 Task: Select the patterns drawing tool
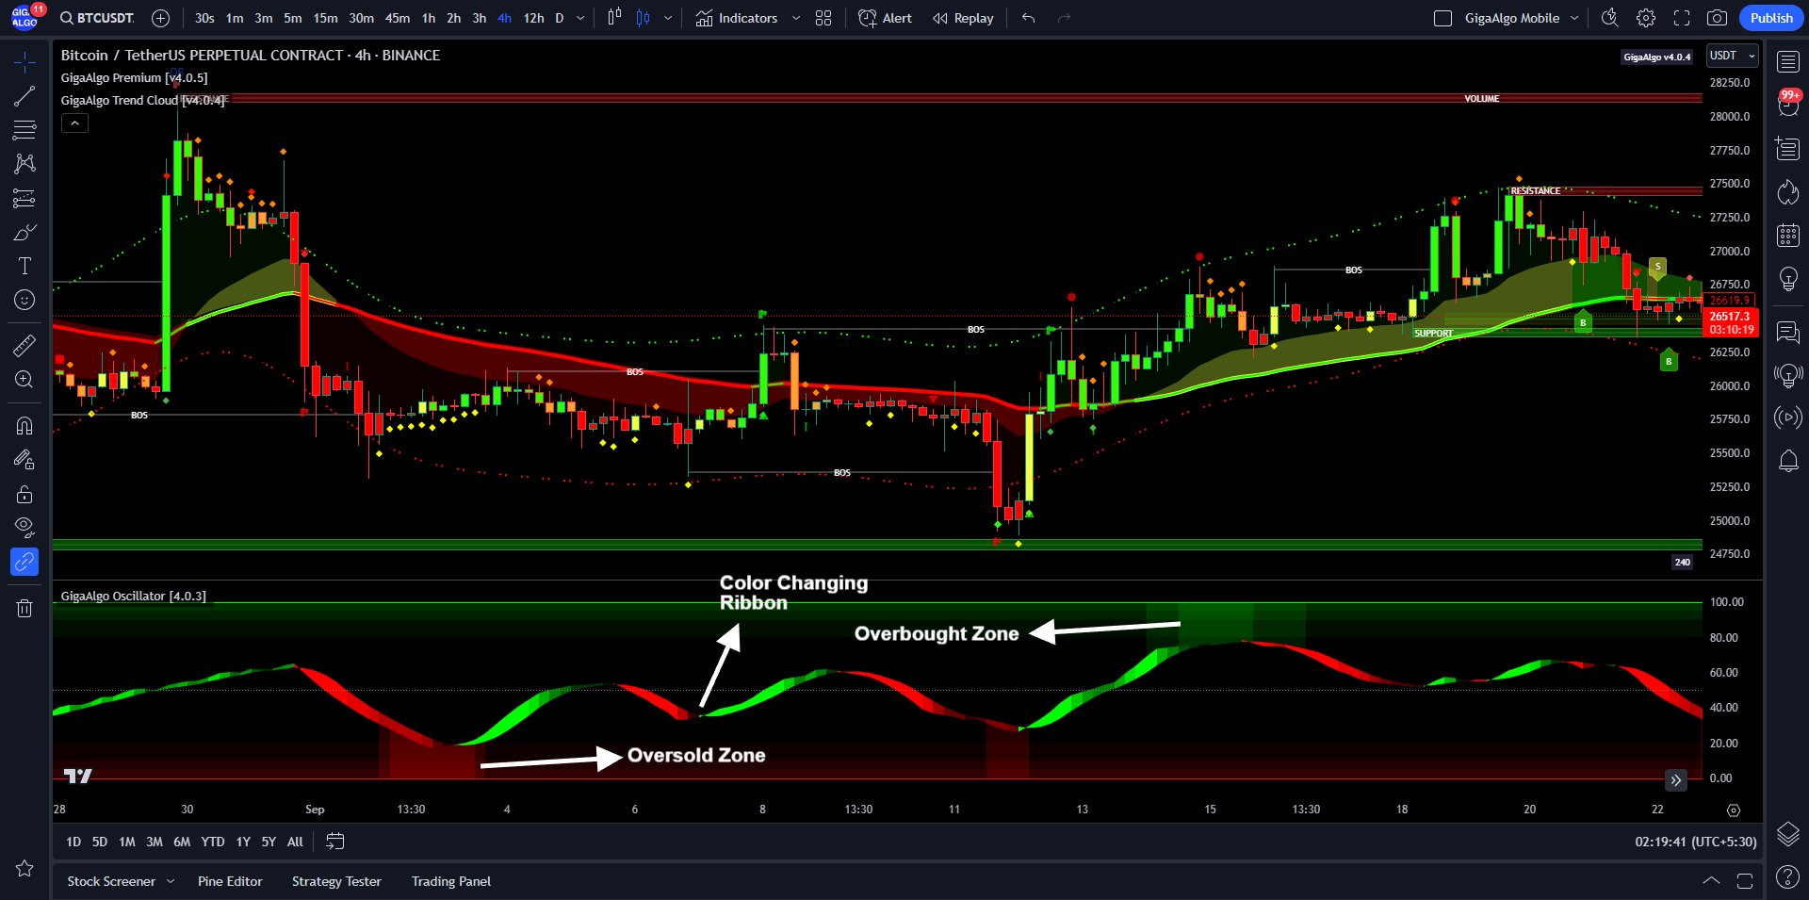[24, 164]
